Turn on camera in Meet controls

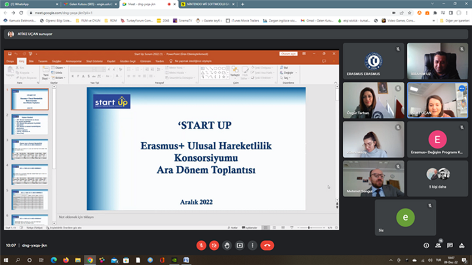click(214, 245)
